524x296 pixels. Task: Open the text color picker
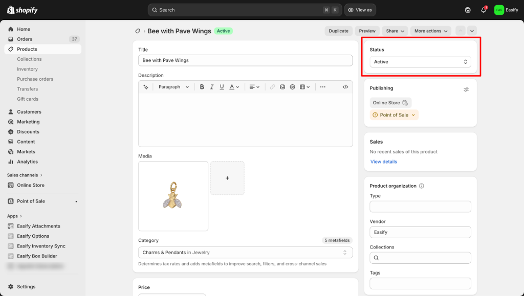(x=234, y=87)
